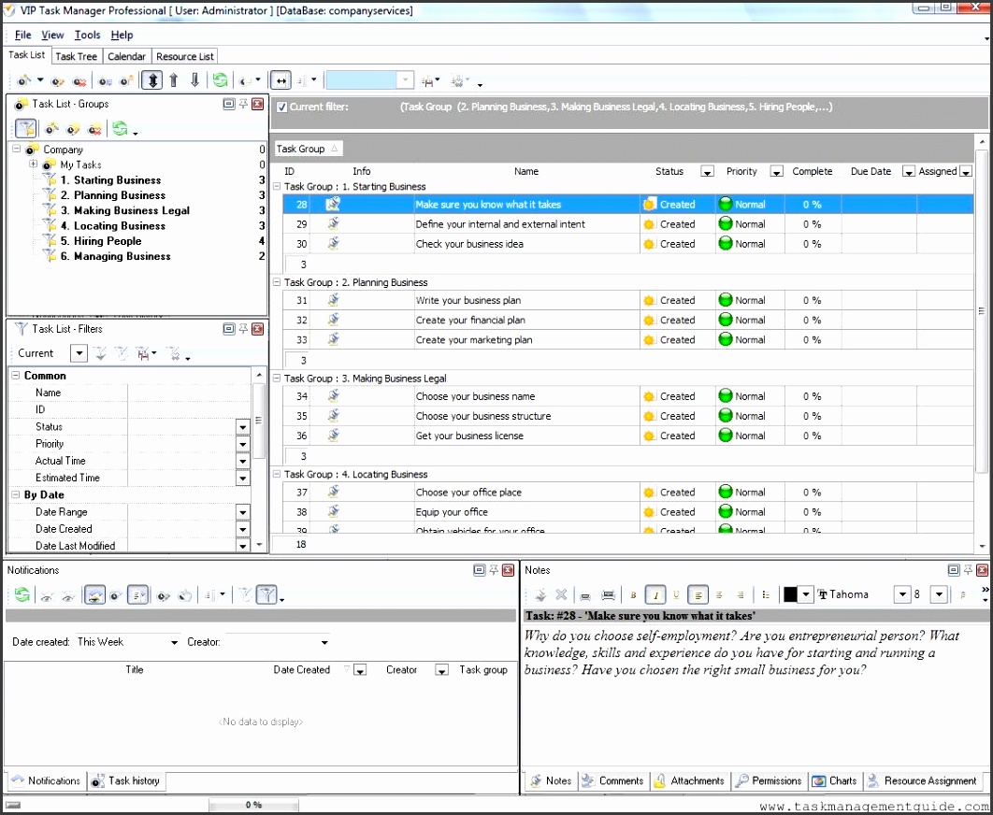Screen dimensions: 993x815
Task: Uncheck the Current filter checkbox
Action: [x=281, y=107]
